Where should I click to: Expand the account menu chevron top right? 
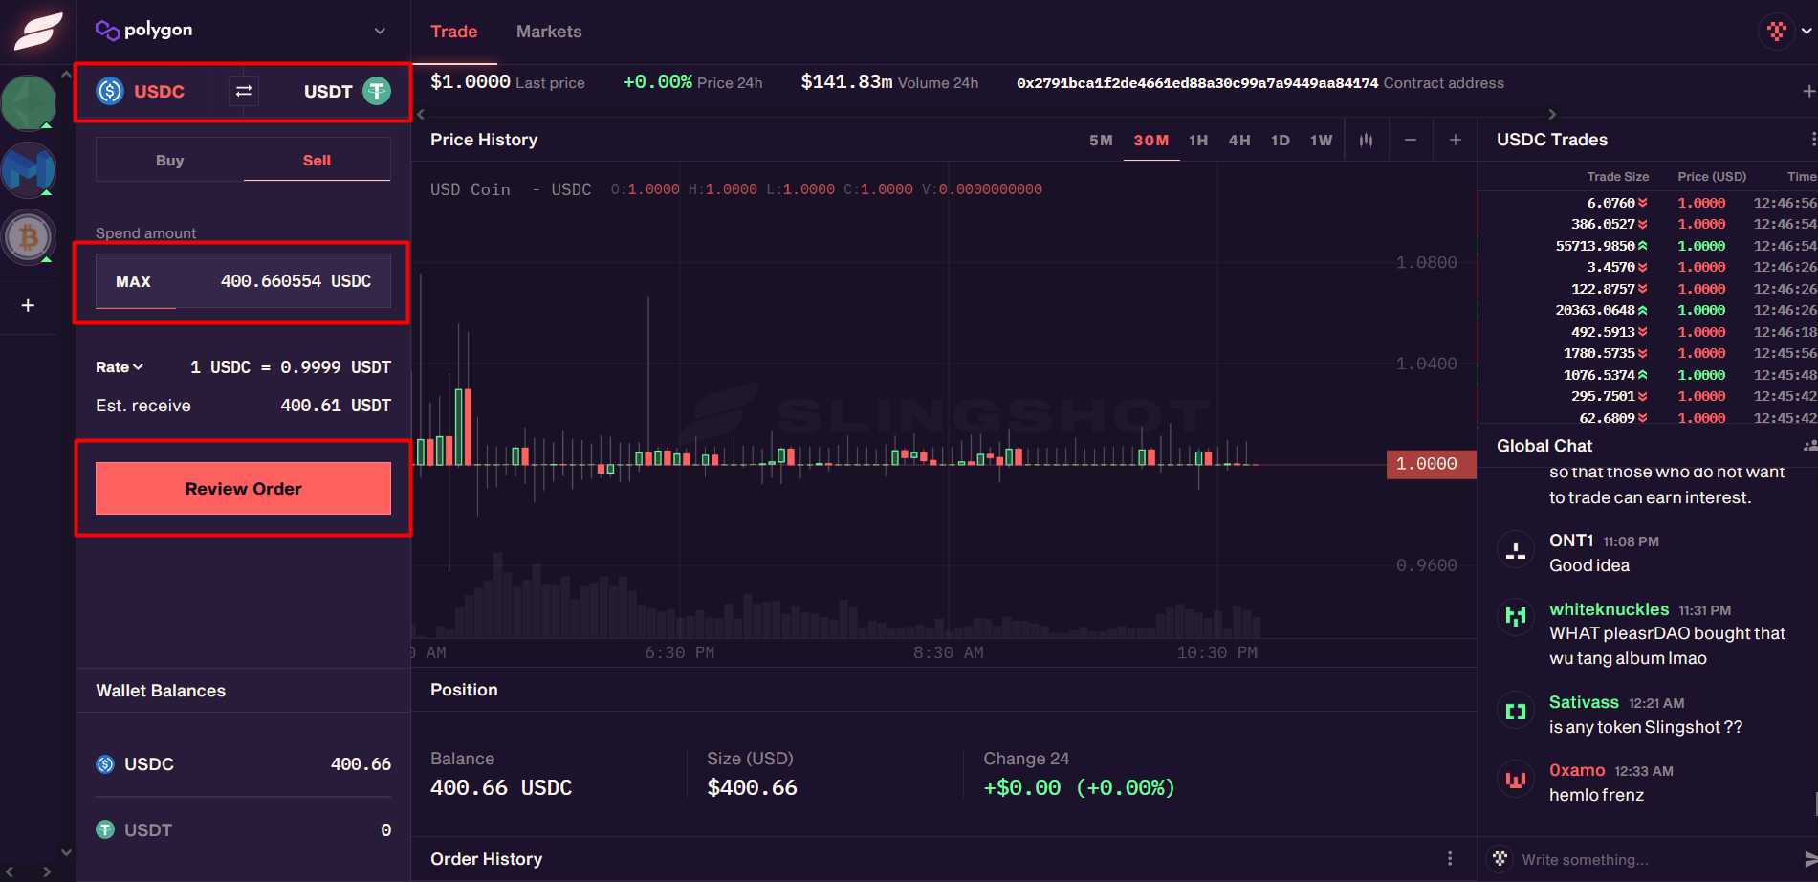pos(1807,31)
